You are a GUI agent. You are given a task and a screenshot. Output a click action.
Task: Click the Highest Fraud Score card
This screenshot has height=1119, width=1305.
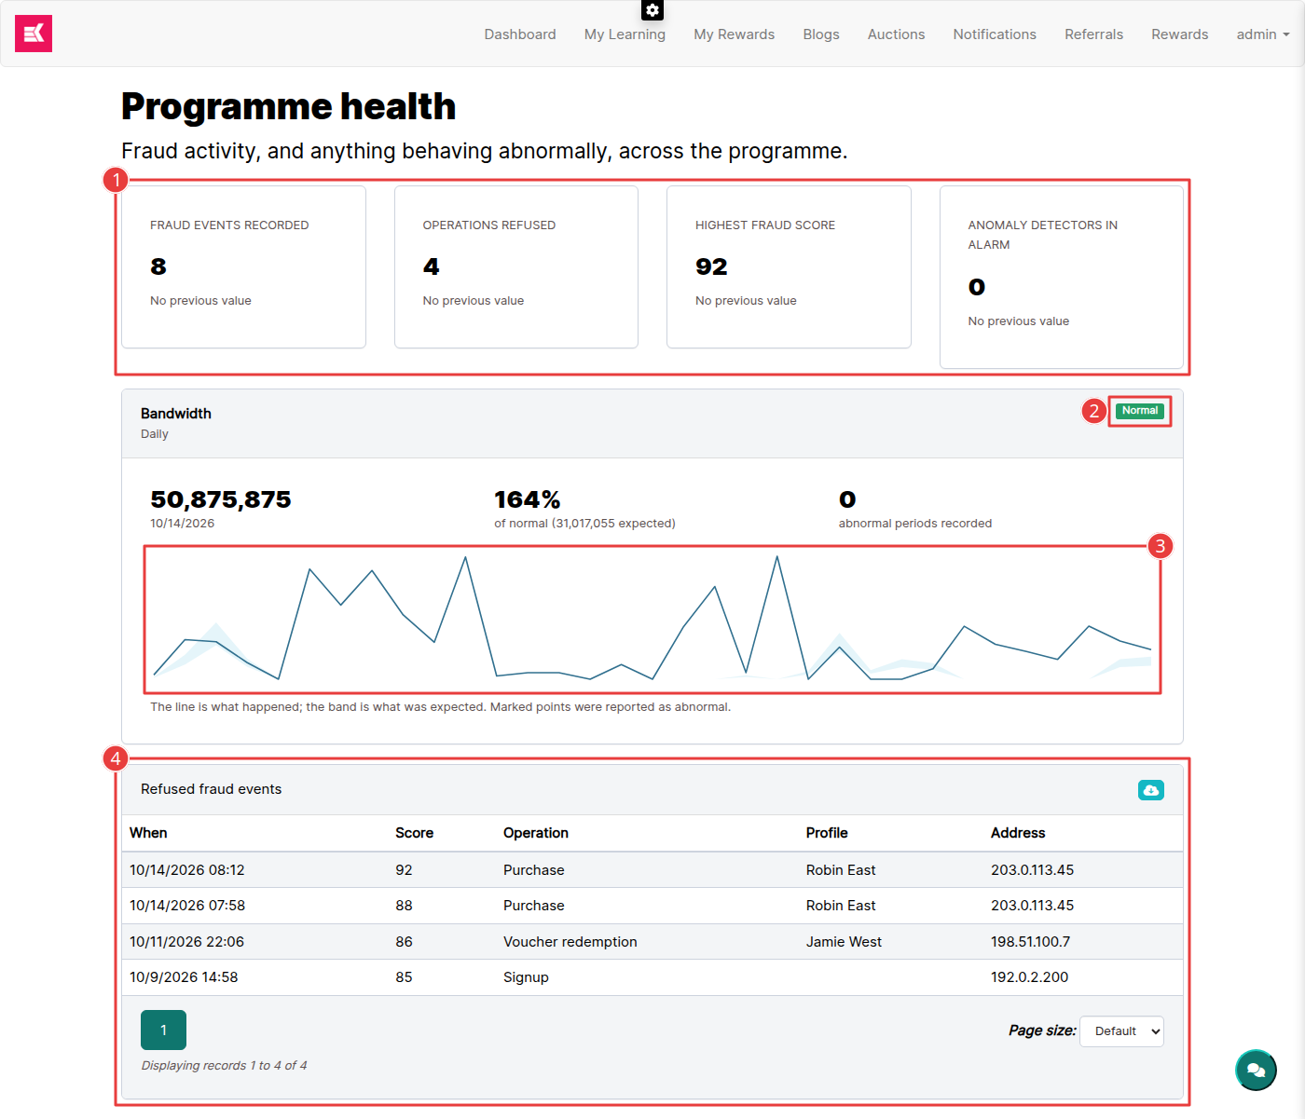pos(789,267)
